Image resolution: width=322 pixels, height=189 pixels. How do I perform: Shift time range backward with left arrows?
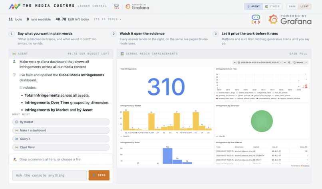pos(235,62)
